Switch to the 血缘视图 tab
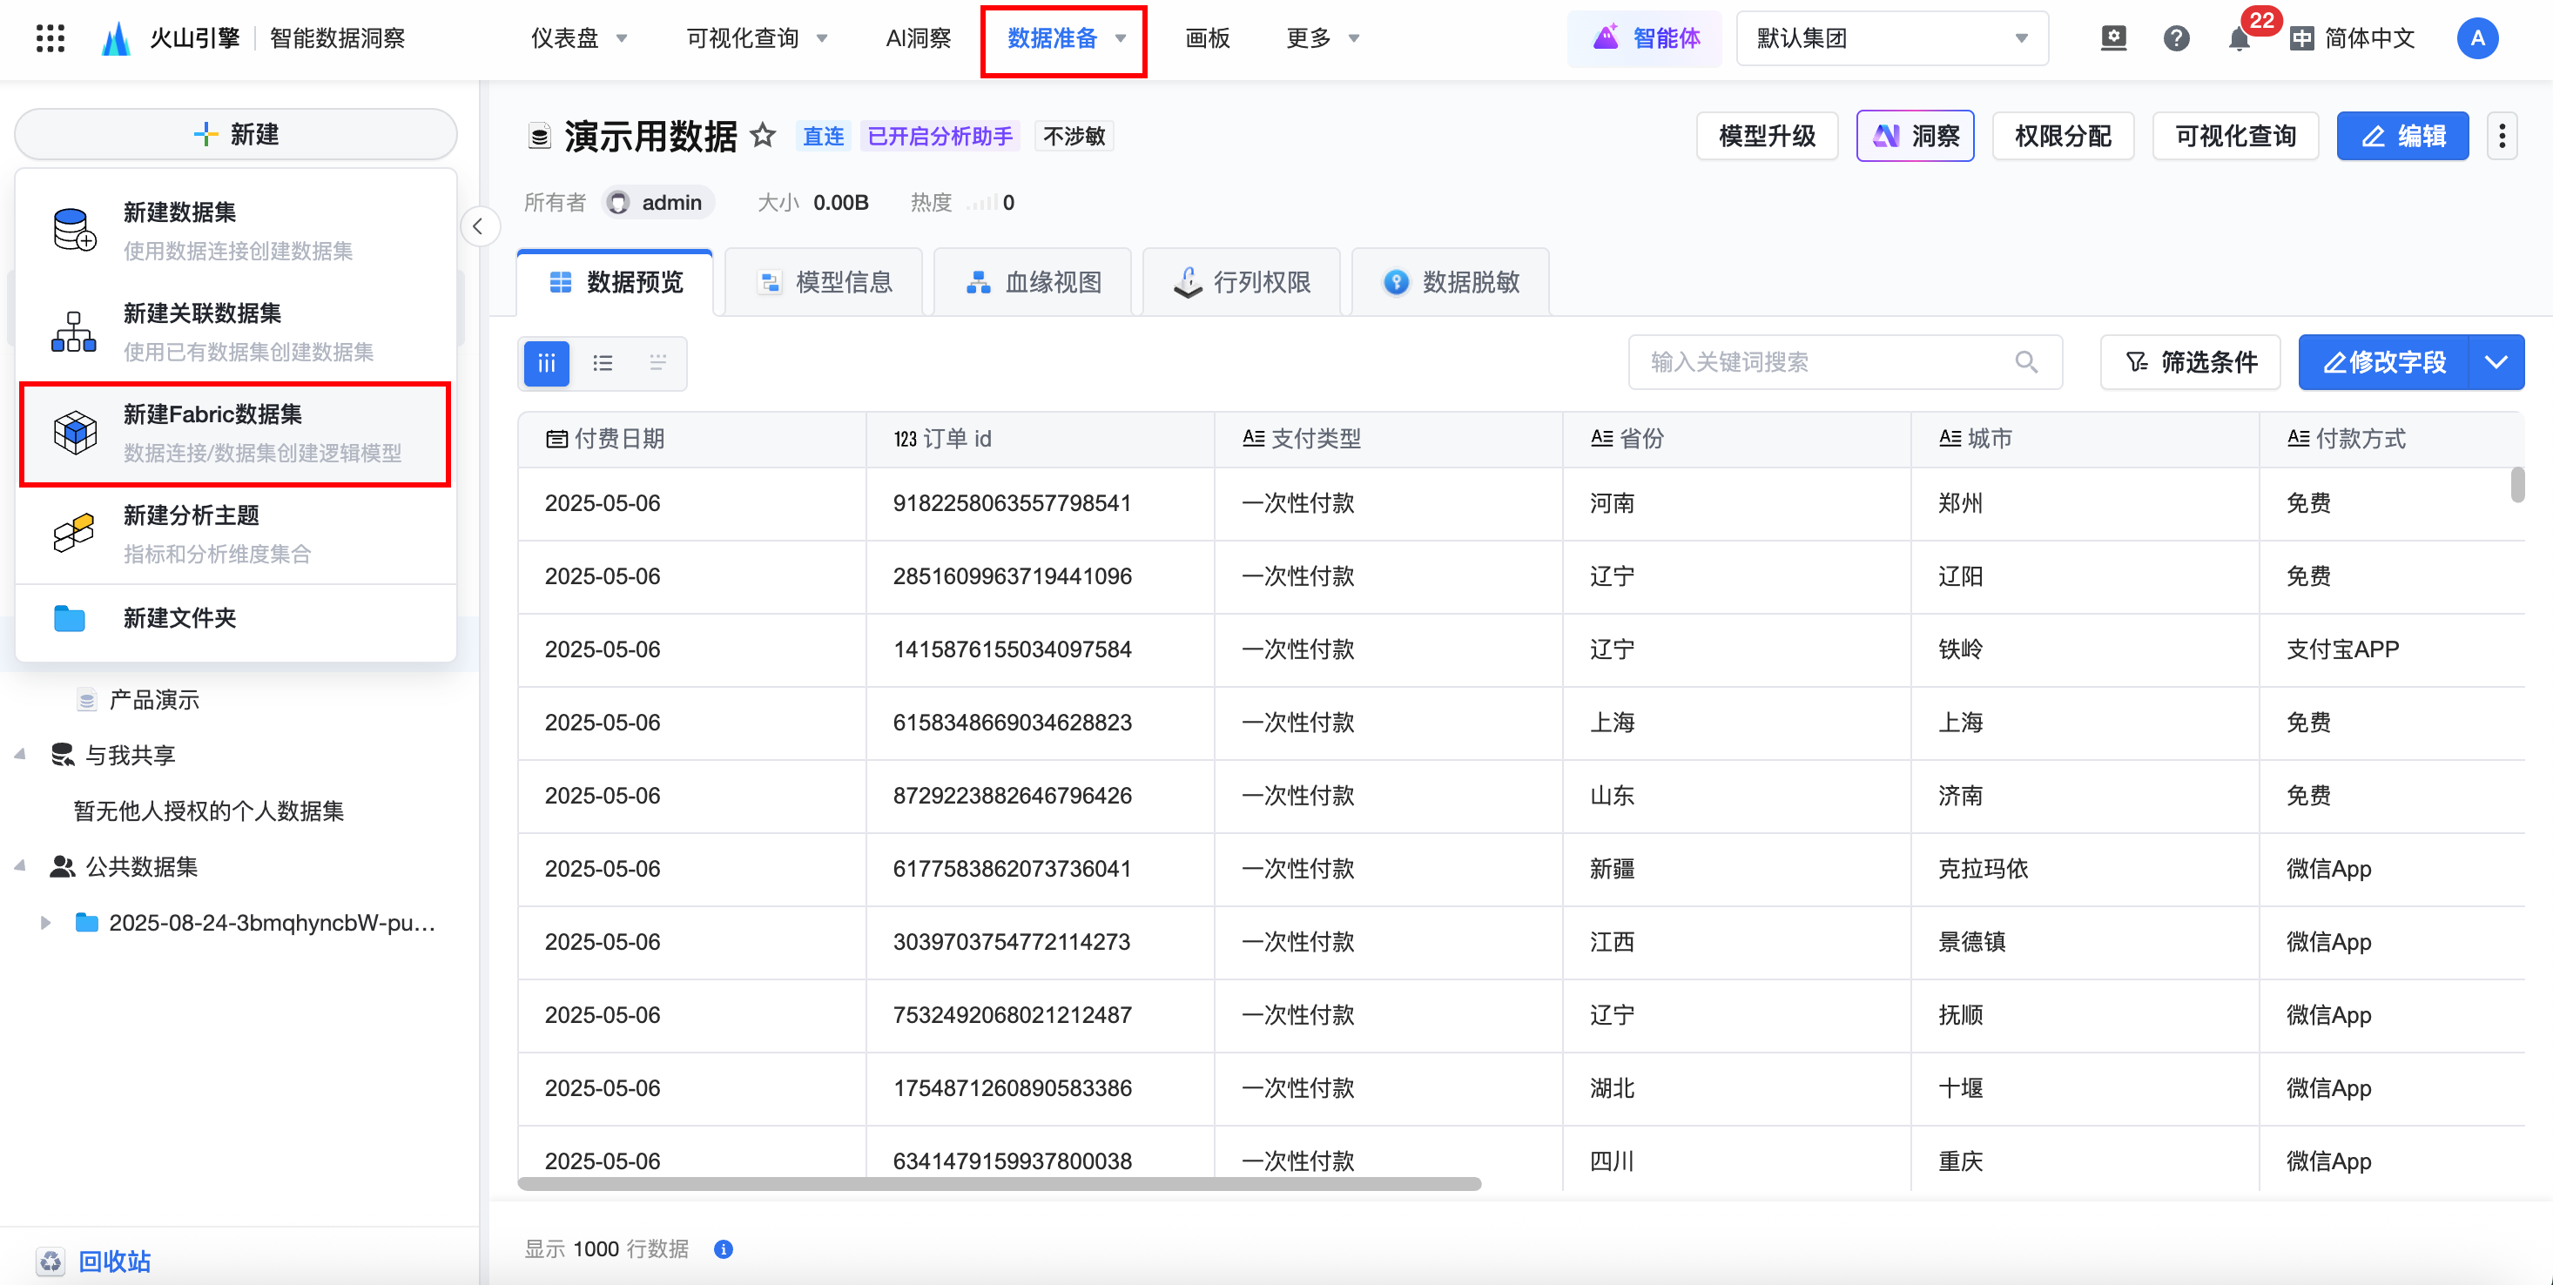This screenshot has width=2553, height=1285. [x=1033, y=282]
